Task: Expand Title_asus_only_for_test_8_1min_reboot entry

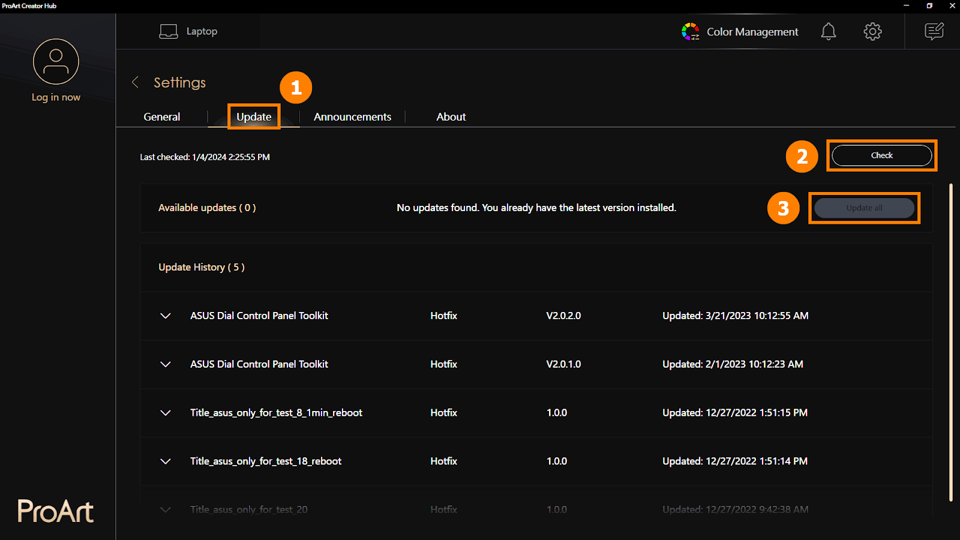Action: [166, 413]
